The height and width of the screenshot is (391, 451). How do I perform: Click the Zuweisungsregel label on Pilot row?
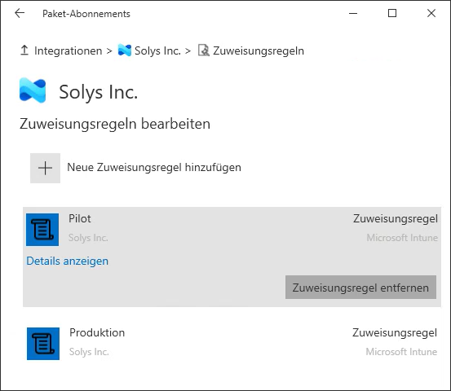pos(396,218)
